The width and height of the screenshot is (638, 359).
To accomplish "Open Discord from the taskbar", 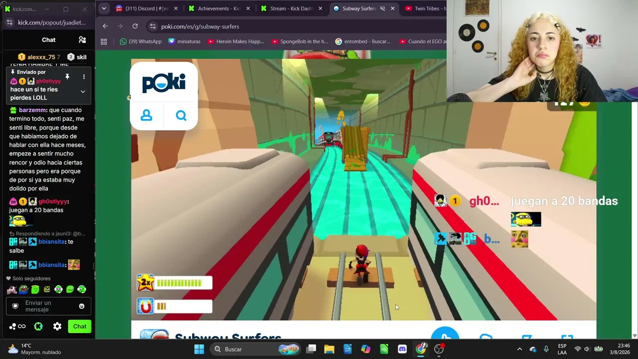I will pos(402,349).
